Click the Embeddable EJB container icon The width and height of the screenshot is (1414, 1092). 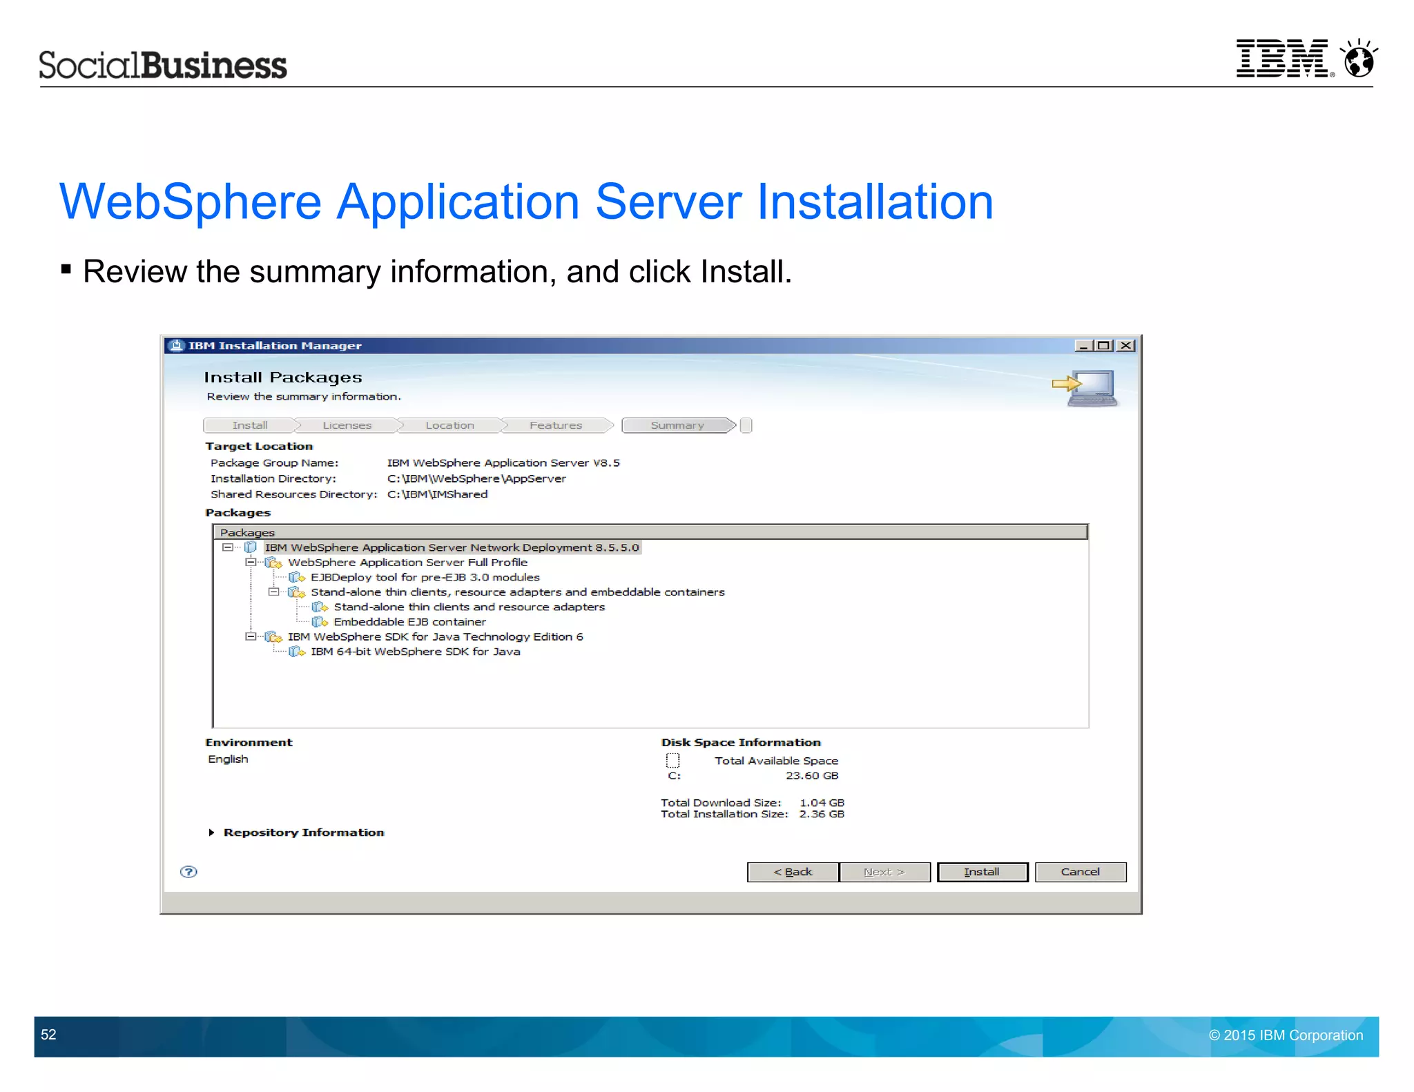[320, 622]
